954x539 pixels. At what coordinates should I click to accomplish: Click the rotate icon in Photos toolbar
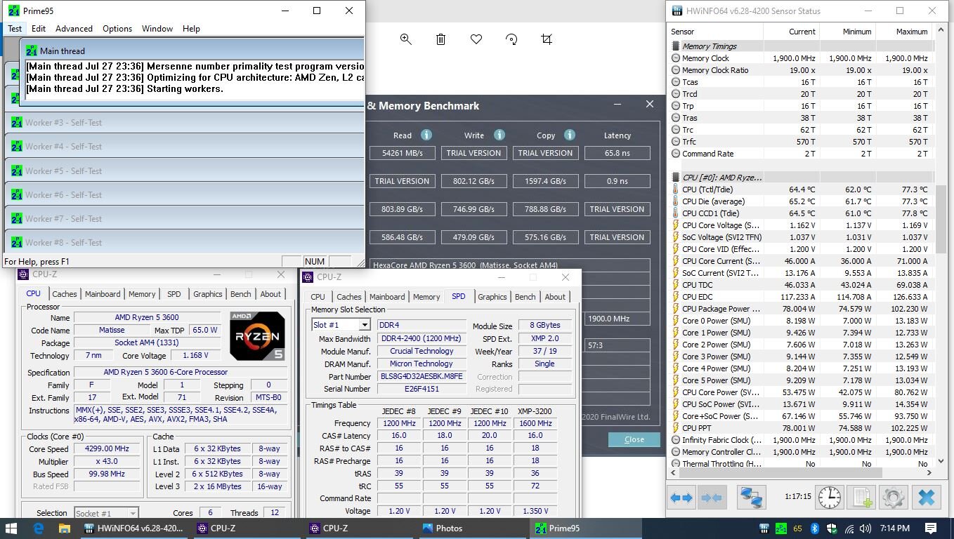pyautogui.click(x=511, y=39)
